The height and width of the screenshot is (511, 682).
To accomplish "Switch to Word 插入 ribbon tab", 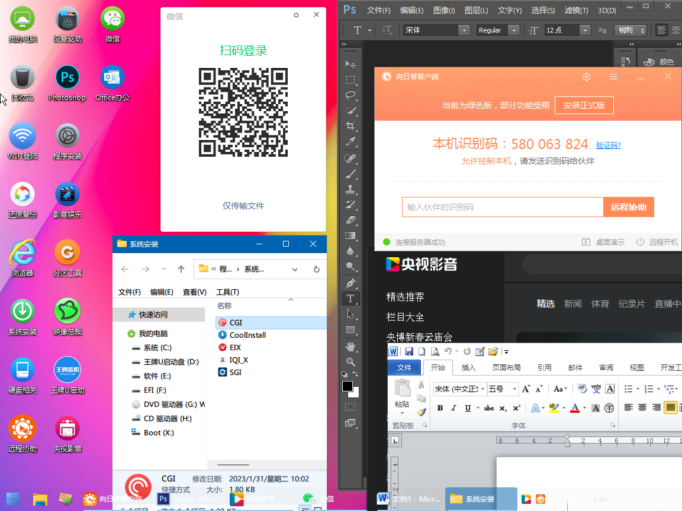I will [468, 368].
